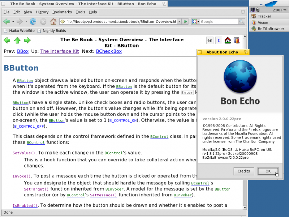This screenshot has height=217, width=289.
Task: Open the back history dropdown arrow
Action: (x=13, y=22)
